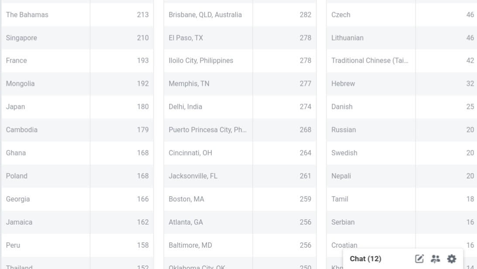Select the Jacksonville, FL row

(x=193, y=176)
